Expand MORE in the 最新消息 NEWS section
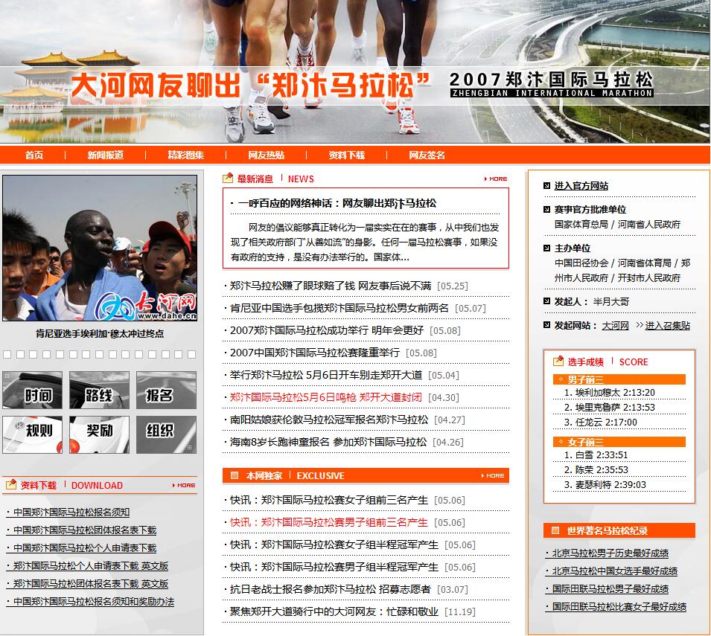This screenshot has height=636, width=711. [496, 179]
